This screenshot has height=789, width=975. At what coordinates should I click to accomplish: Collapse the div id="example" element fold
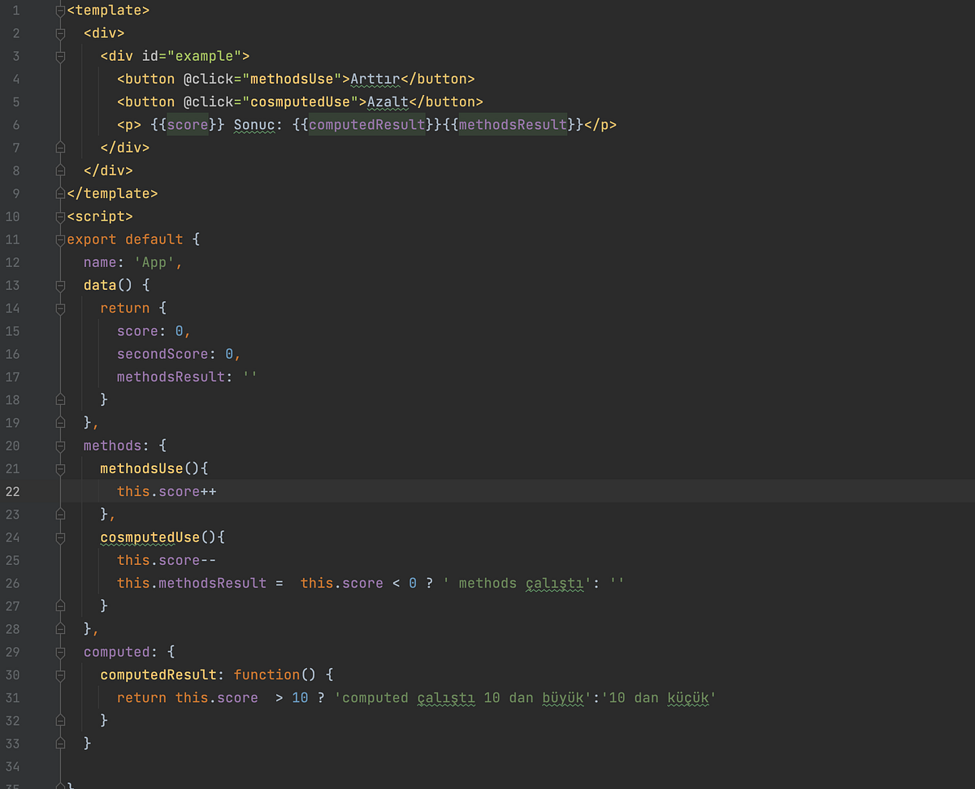tap(58, 56)
